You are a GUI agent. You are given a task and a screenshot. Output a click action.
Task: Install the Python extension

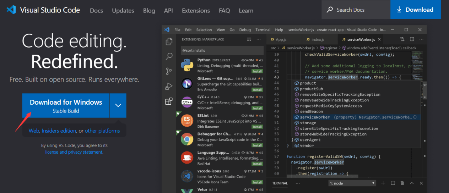coord(257,71)
